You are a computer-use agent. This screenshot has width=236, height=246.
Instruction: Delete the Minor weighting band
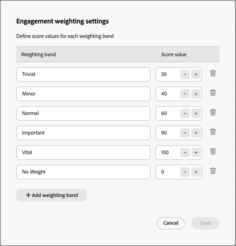click(x=213, y=93)
